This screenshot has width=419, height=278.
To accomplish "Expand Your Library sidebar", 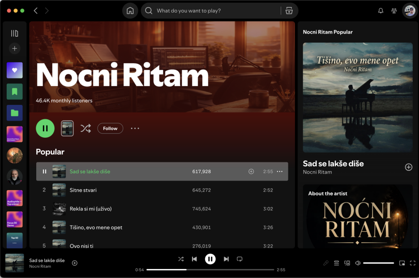I will point(14,34).
